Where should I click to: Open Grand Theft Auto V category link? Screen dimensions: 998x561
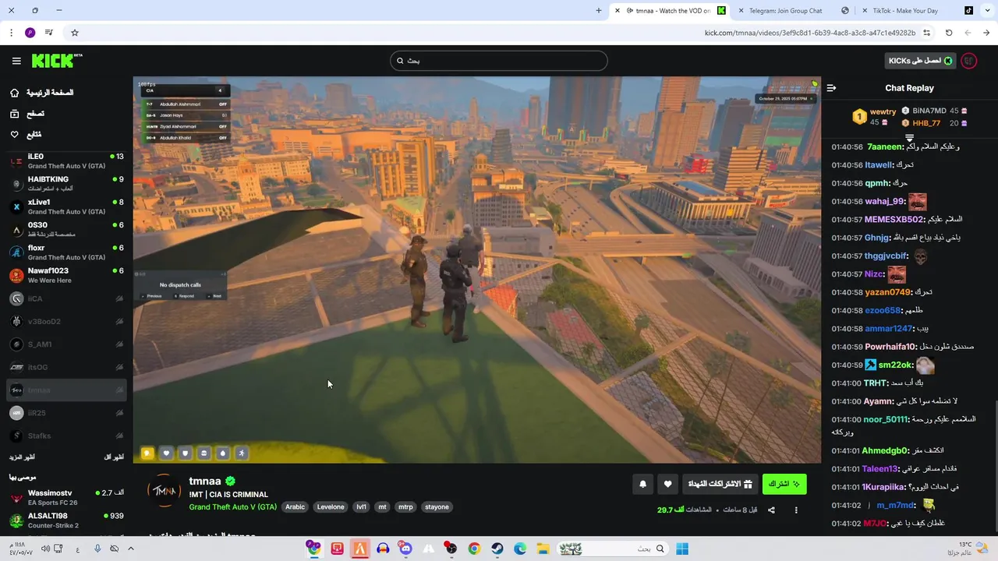click(x=232, y=507)
